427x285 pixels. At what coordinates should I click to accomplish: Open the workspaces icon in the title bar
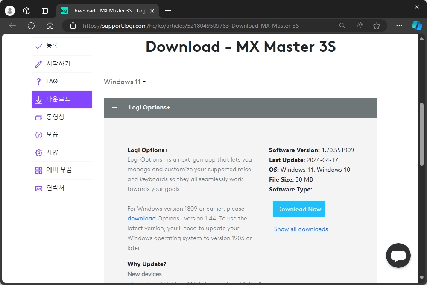[x=26, y=11]
